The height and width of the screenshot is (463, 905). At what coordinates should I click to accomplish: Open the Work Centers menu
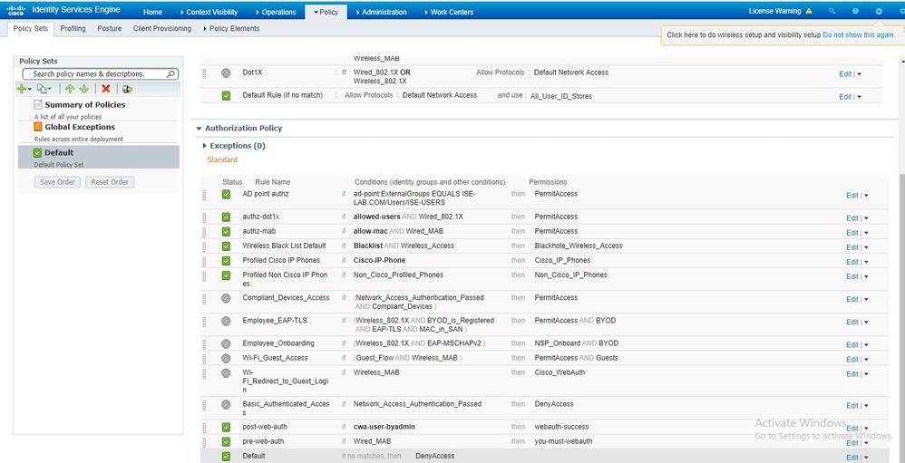pyautogui.click(x=449, y=12)
